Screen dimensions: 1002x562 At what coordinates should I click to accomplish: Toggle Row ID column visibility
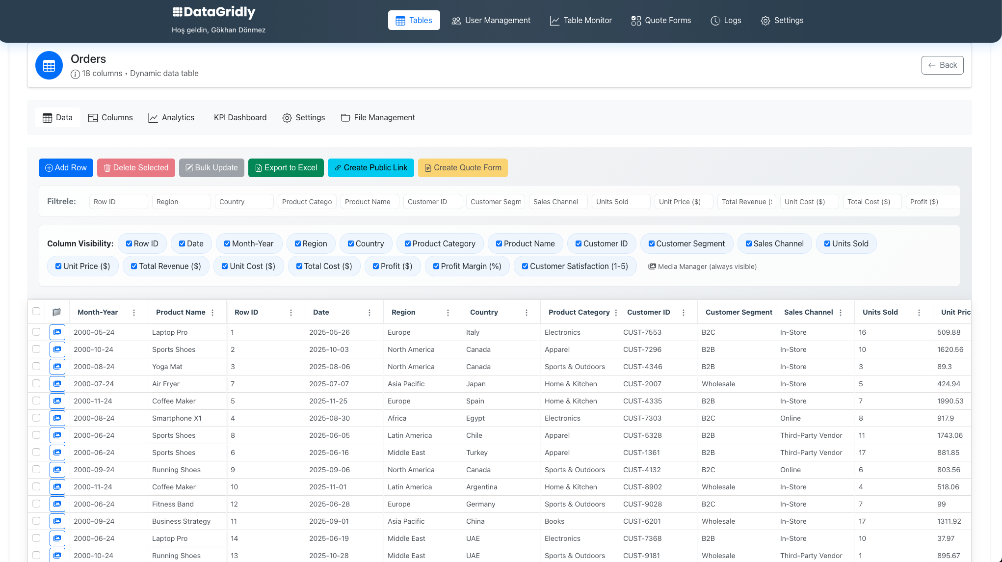pos(129,243)
